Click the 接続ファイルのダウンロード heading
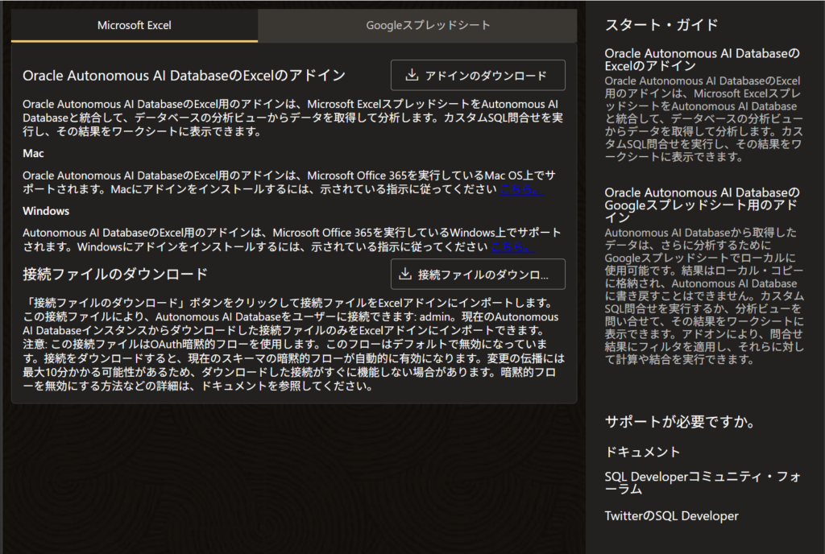Image resolution: width=825 pixels, height=554 pixels. click(x=115, y=274)
